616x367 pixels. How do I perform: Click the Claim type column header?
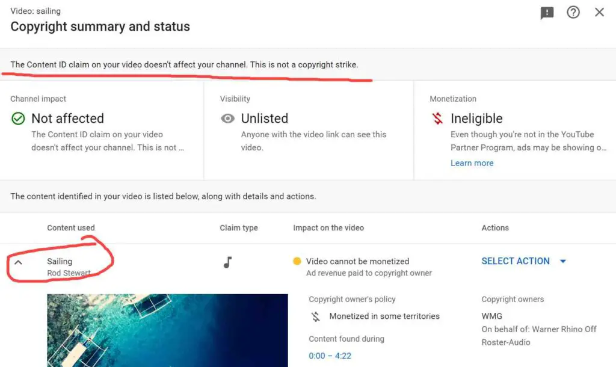(x=238, y=228)
